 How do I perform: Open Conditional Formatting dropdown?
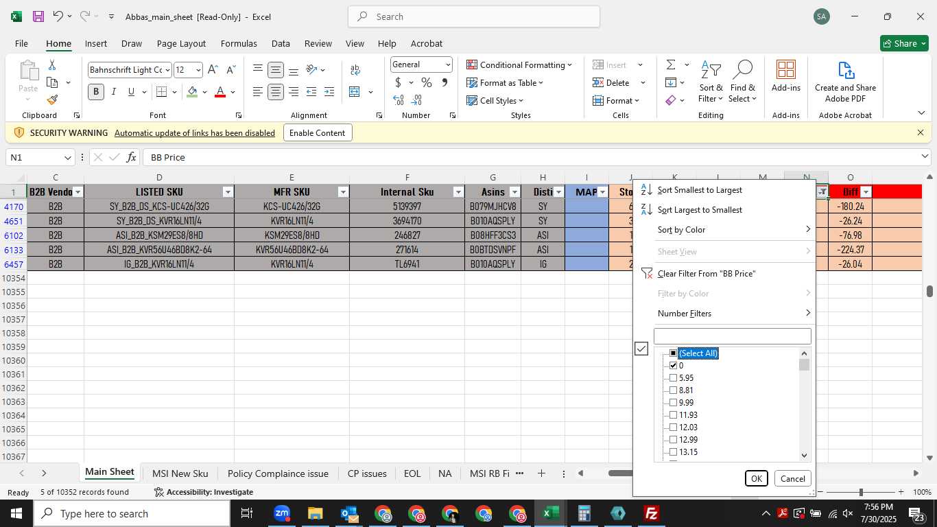pos(519,65)
